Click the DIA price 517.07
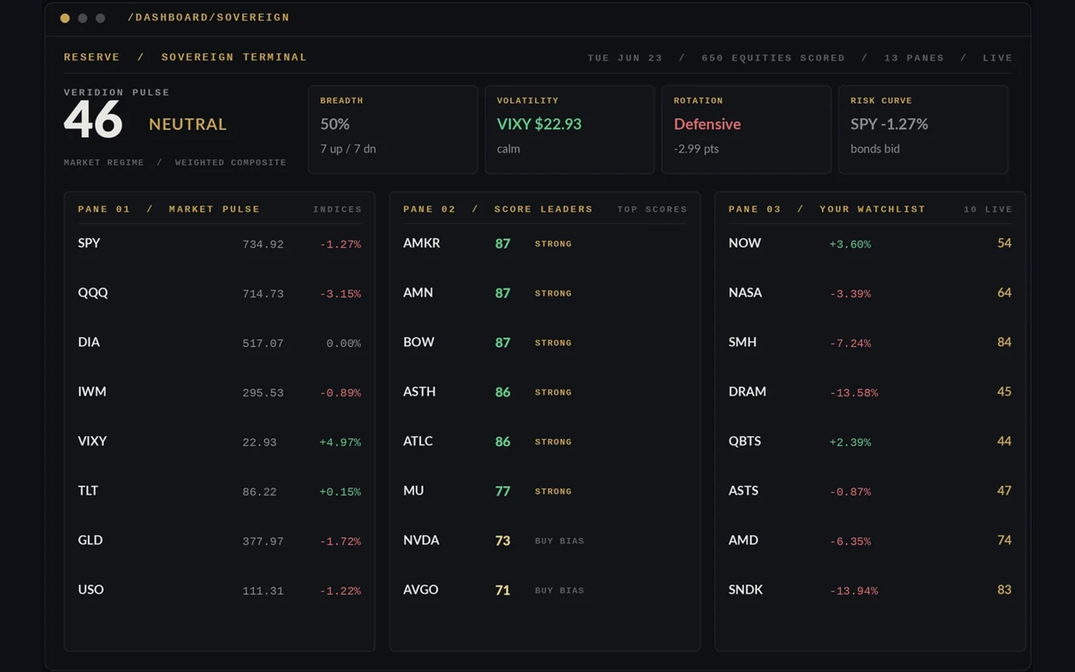Viewport: 1075px width, 672px height. pos(263,343)
